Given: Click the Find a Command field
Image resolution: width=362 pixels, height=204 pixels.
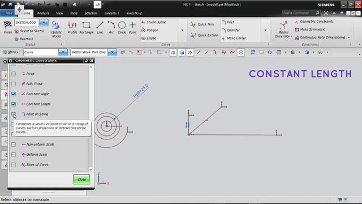Looking at the screenshot, I should click(x=298, y=13).
